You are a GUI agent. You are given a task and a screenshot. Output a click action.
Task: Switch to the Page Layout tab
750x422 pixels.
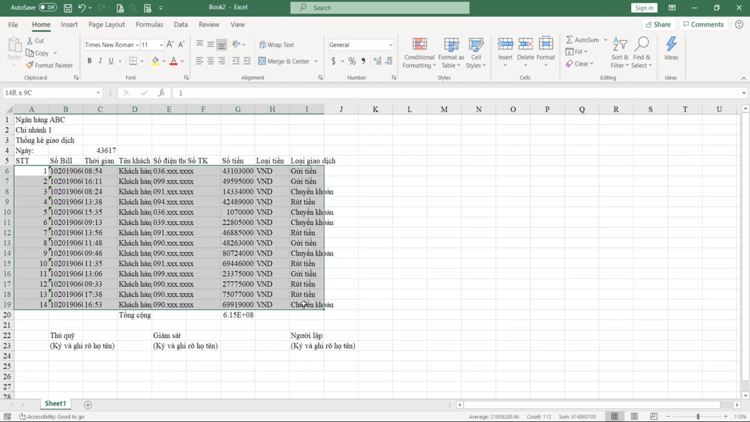(107, 25)
